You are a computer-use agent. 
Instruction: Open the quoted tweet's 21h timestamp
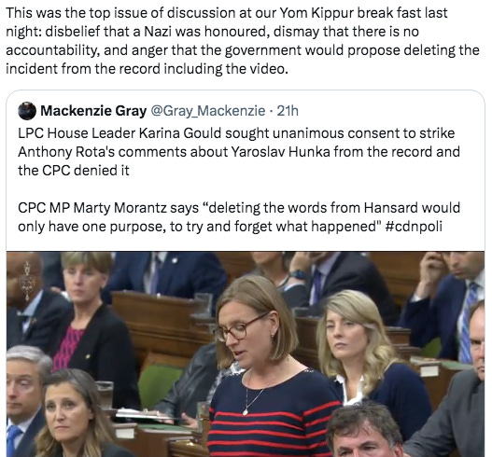288,111
